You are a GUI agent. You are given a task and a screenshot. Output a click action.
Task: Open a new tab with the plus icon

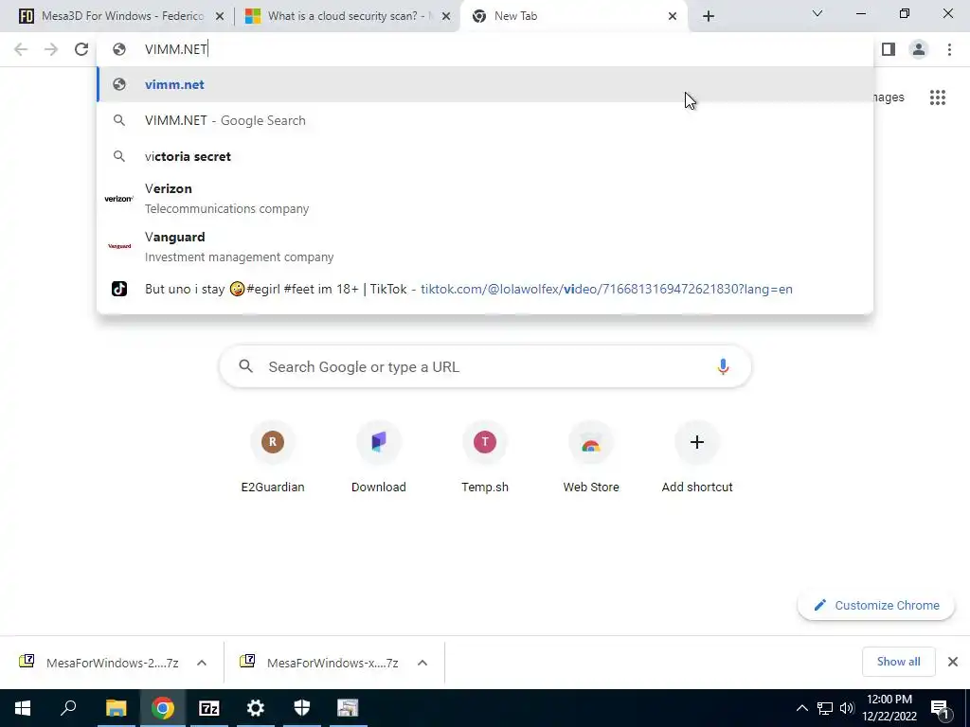point(709,16)
